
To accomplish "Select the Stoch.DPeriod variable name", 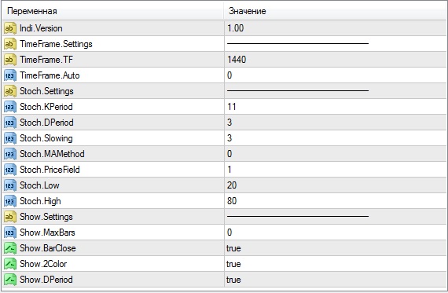I will pos(46,123).
